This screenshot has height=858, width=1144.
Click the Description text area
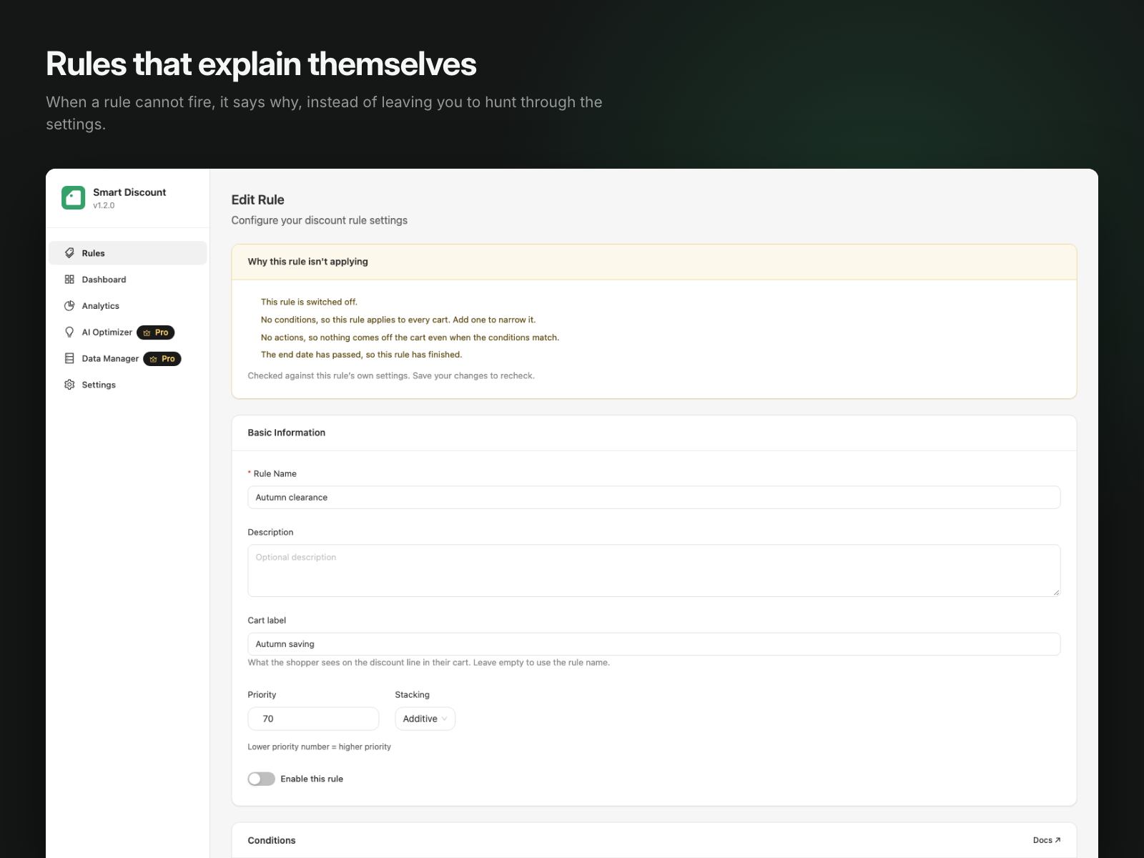pyautogui.click(x=654, y=571)
